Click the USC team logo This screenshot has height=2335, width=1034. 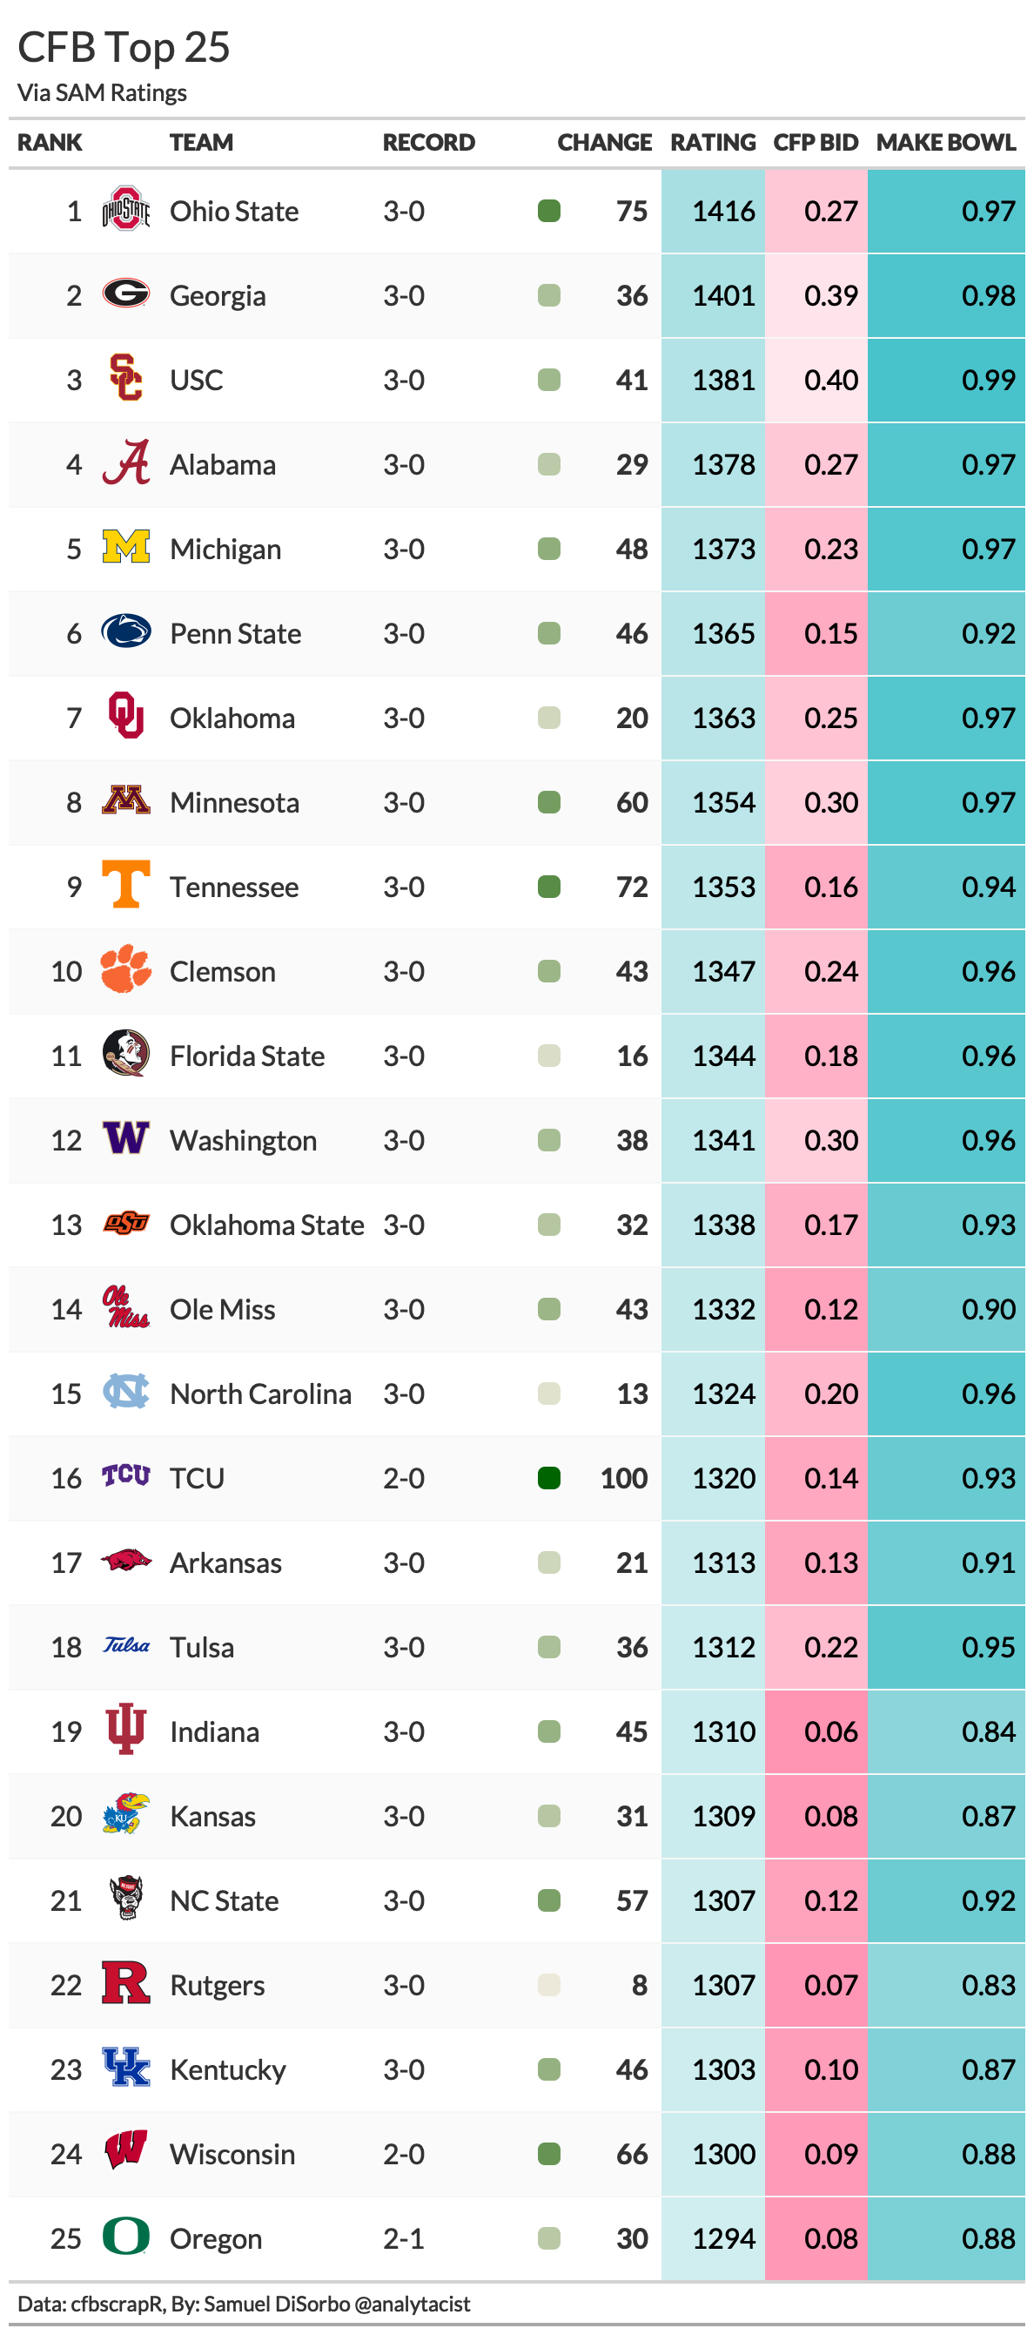pos(125,379)
